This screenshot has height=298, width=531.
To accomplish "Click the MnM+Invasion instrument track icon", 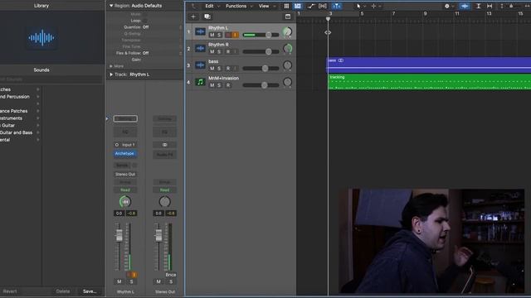I will click(200, 82).
